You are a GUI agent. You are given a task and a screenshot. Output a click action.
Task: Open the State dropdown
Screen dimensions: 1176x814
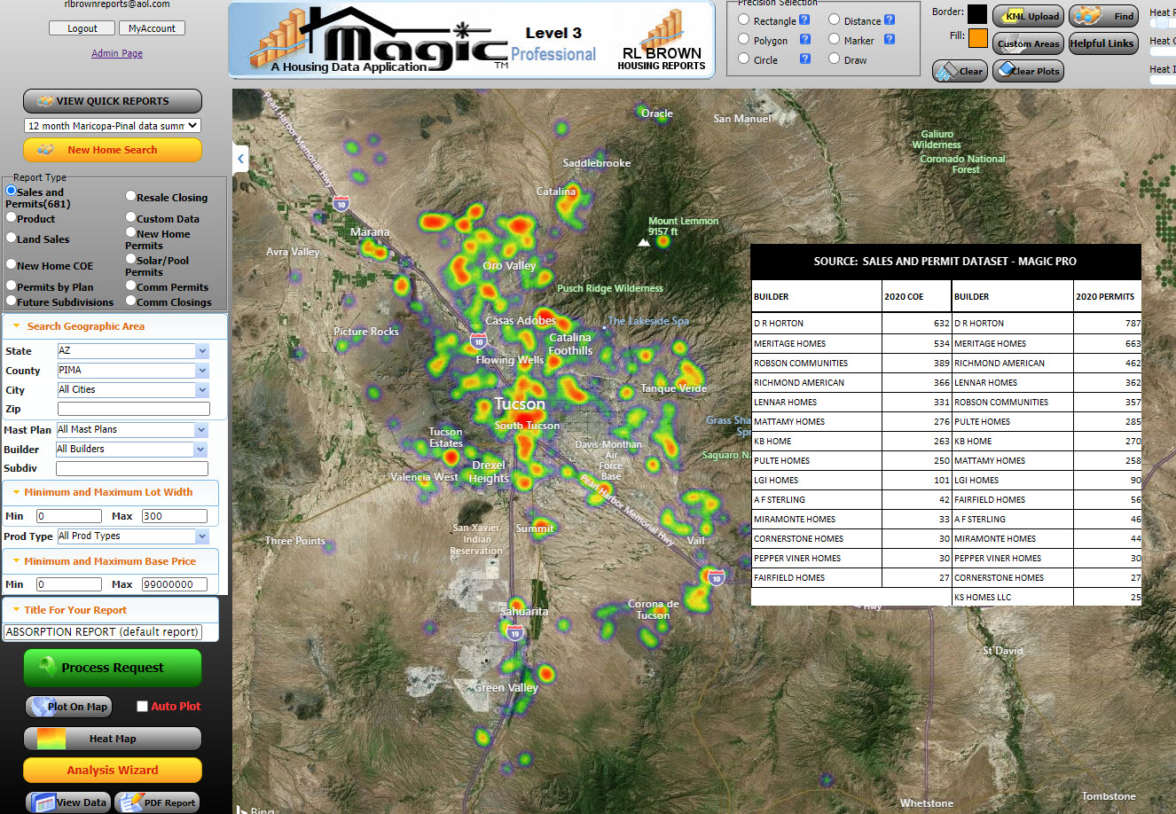pos(202,351)
